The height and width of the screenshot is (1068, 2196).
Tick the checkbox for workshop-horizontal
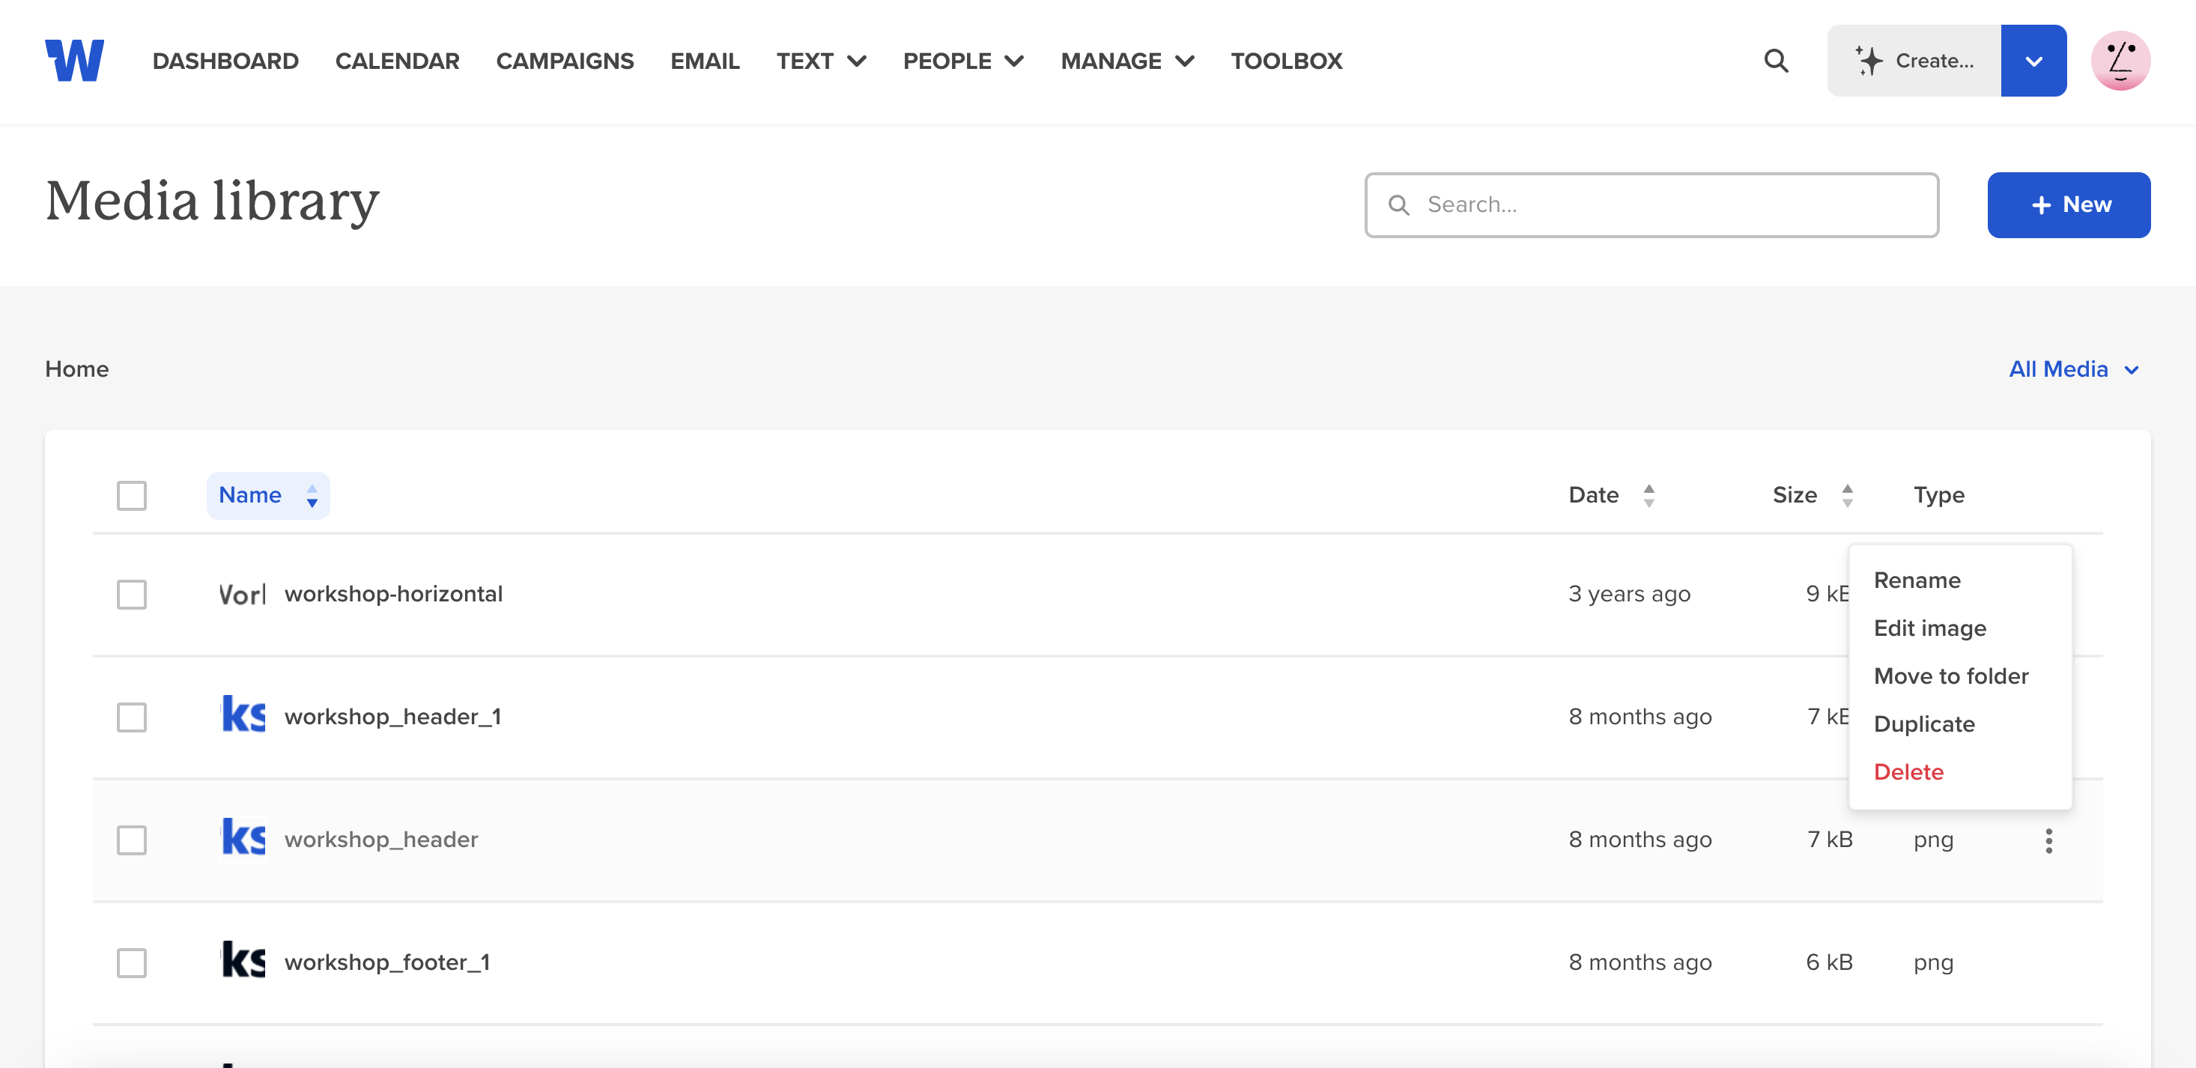pos(131,594)
